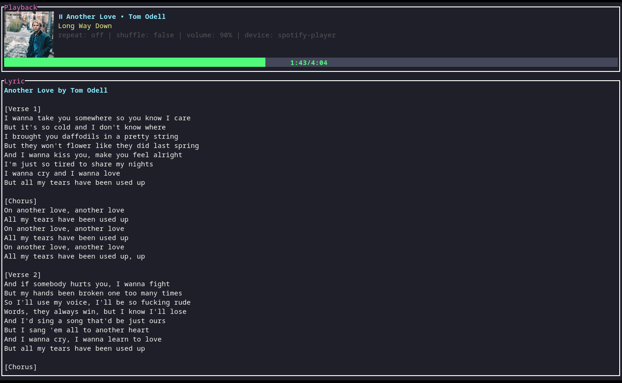
Task: Click lyric 'But it's so cold and I don't know where'
Action: point(85,127)
